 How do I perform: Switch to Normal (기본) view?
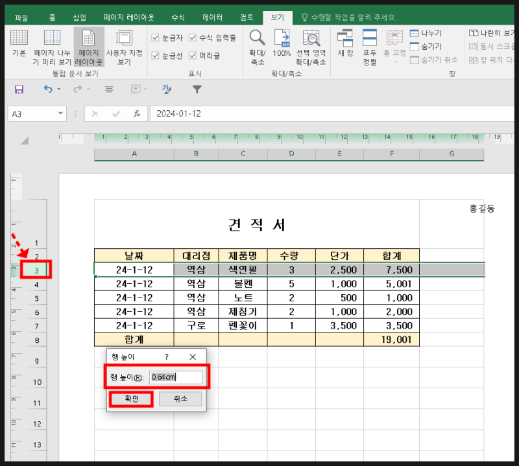(19, 43)
